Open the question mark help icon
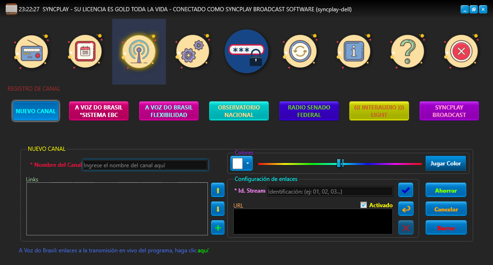Screen dimensions: 493x265 coord(407,52)
